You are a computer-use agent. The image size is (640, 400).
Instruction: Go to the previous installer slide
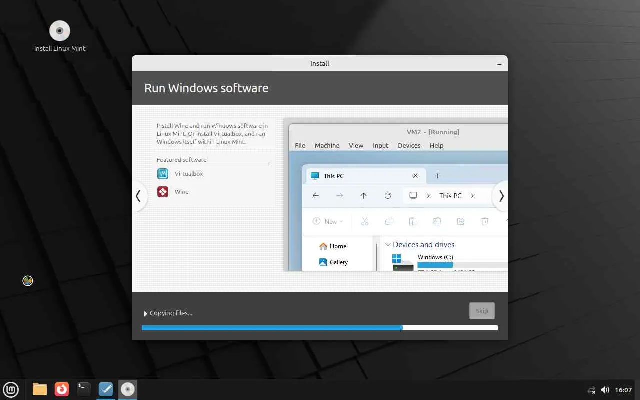click(138, 196)
